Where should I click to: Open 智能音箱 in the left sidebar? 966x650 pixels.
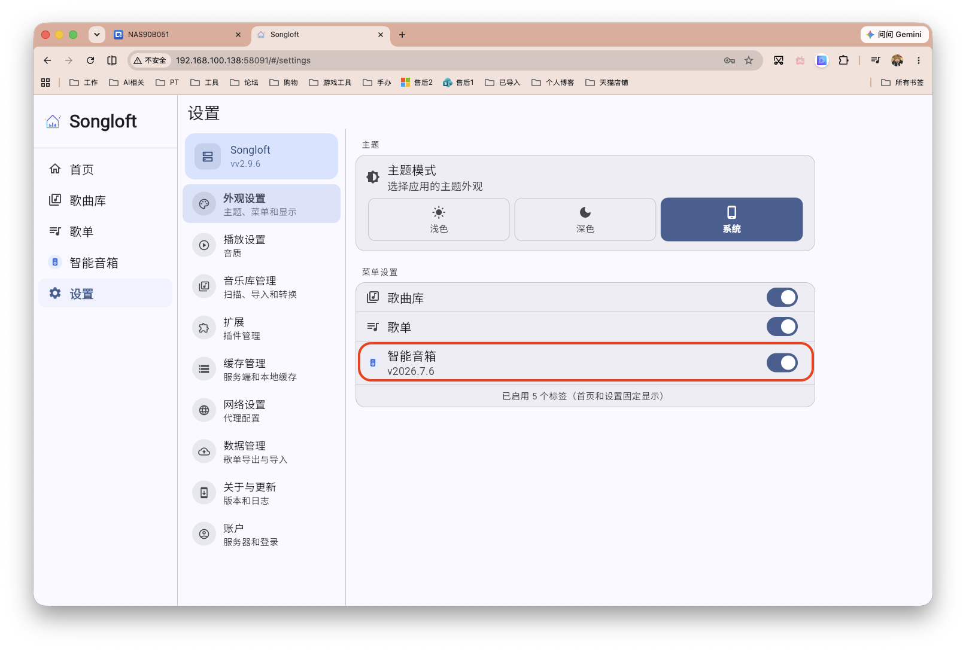coord(105,263)
